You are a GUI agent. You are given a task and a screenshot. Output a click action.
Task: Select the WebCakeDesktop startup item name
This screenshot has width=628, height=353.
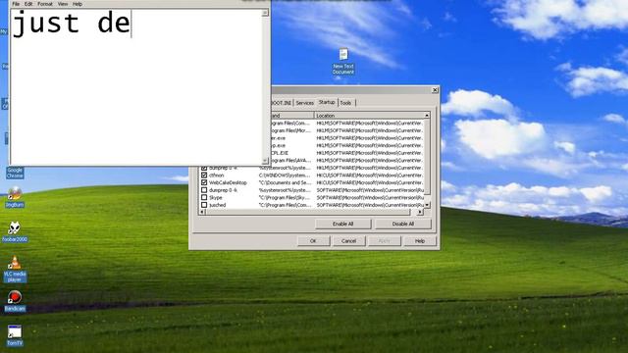(228, 183)
